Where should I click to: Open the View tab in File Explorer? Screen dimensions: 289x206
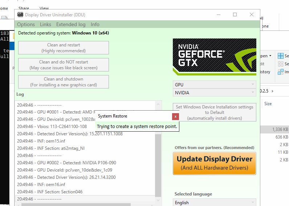pos(44,8)
